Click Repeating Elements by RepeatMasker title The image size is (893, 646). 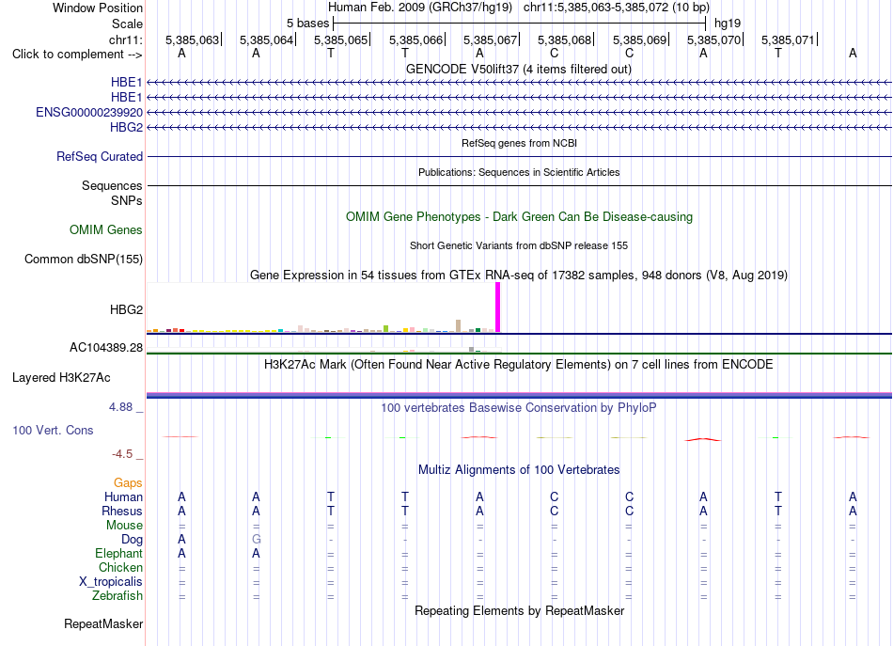[x=519, y=610]
